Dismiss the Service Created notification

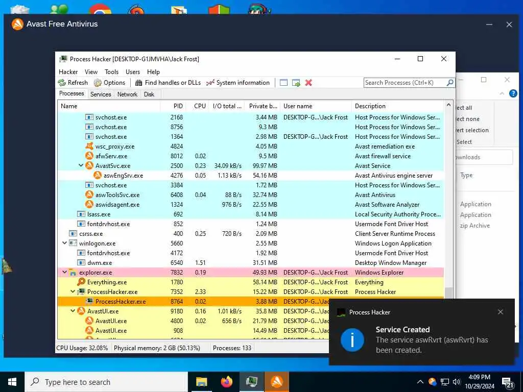pos(501,312)
